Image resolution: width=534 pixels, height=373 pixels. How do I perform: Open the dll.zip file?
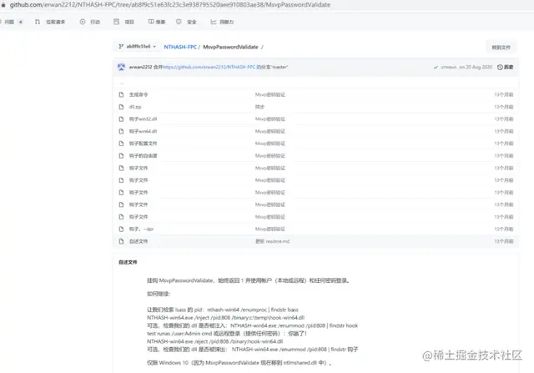pos(135,107)
